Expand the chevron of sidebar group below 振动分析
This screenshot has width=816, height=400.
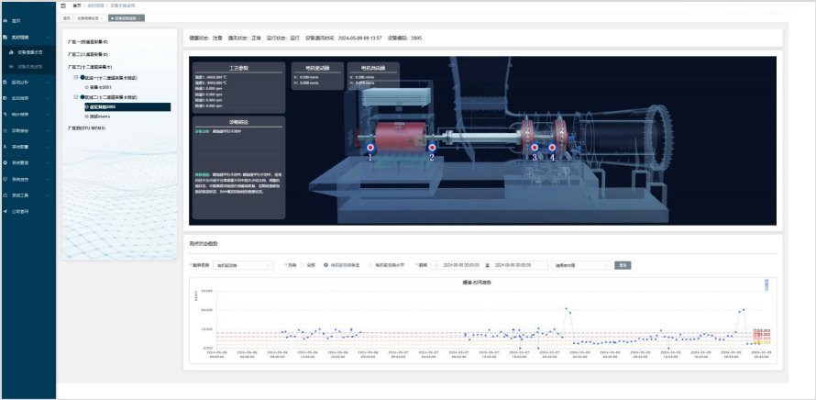(x=49, y=98)
